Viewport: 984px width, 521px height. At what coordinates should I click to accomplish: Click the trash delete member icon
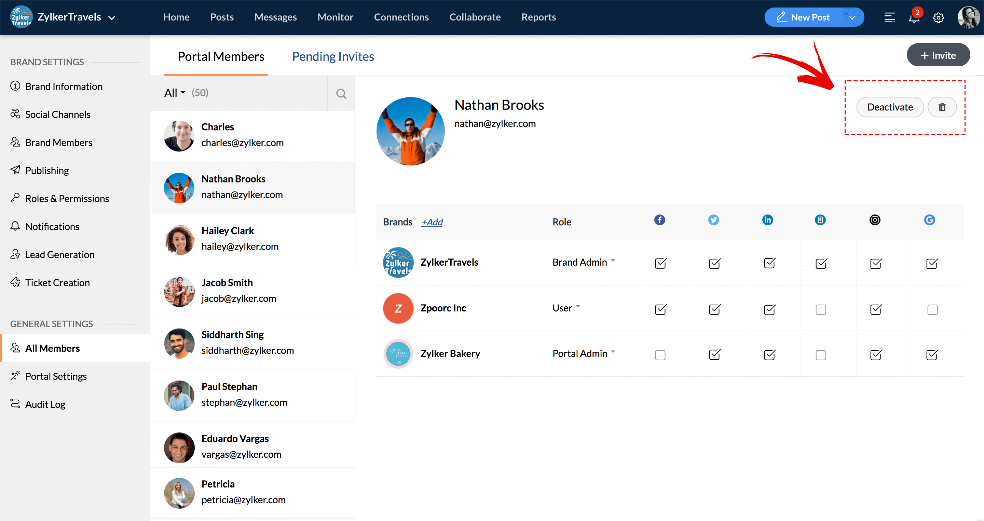click(x=942, y=107)
